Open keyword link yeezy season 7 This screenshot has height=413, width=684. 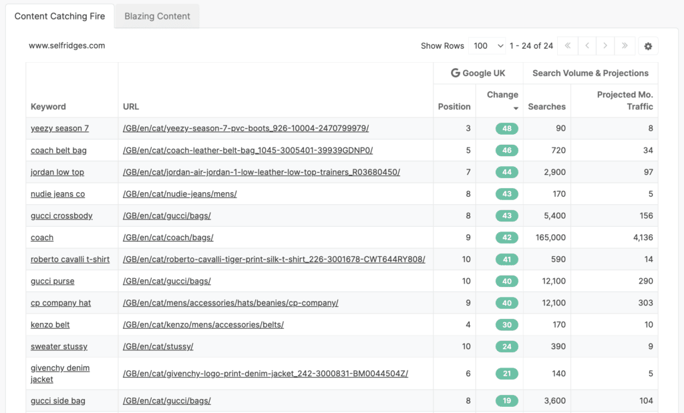click(59, 129)
